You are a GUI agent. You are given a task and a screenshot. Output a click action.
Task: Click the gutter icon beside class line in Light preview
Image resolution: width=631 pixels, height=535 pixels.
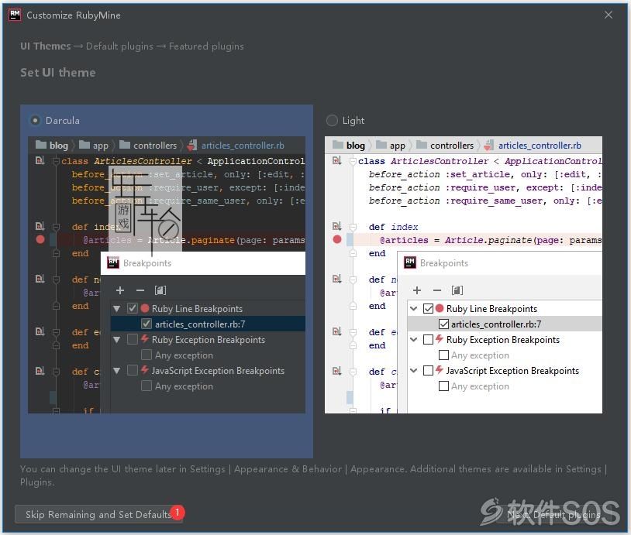click(x=337, y=161)
